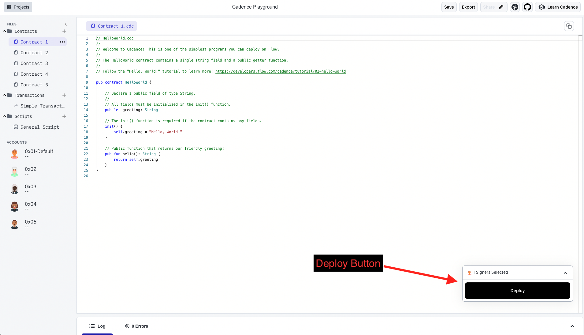This screenshot has height=335, width=584.
Task: Add a new script with plus icon
Action: click(64, 116)
